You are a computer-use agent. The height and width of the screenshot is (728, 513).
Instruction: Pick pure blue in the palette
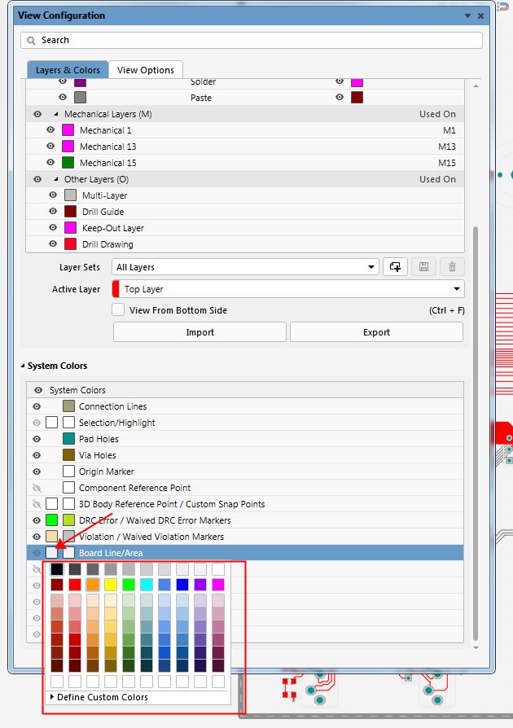(182, 585)
